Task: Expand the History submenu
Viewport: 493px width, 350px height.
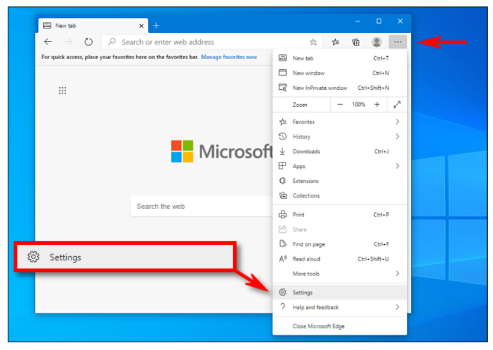Action: click(x=397, y=137)
